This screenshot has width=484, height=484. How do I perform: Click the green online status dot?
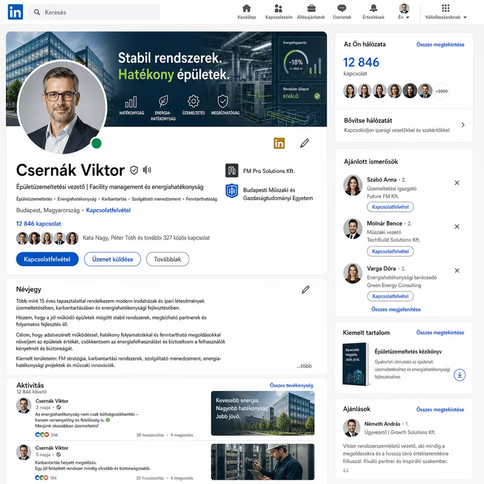click(96, 143)
